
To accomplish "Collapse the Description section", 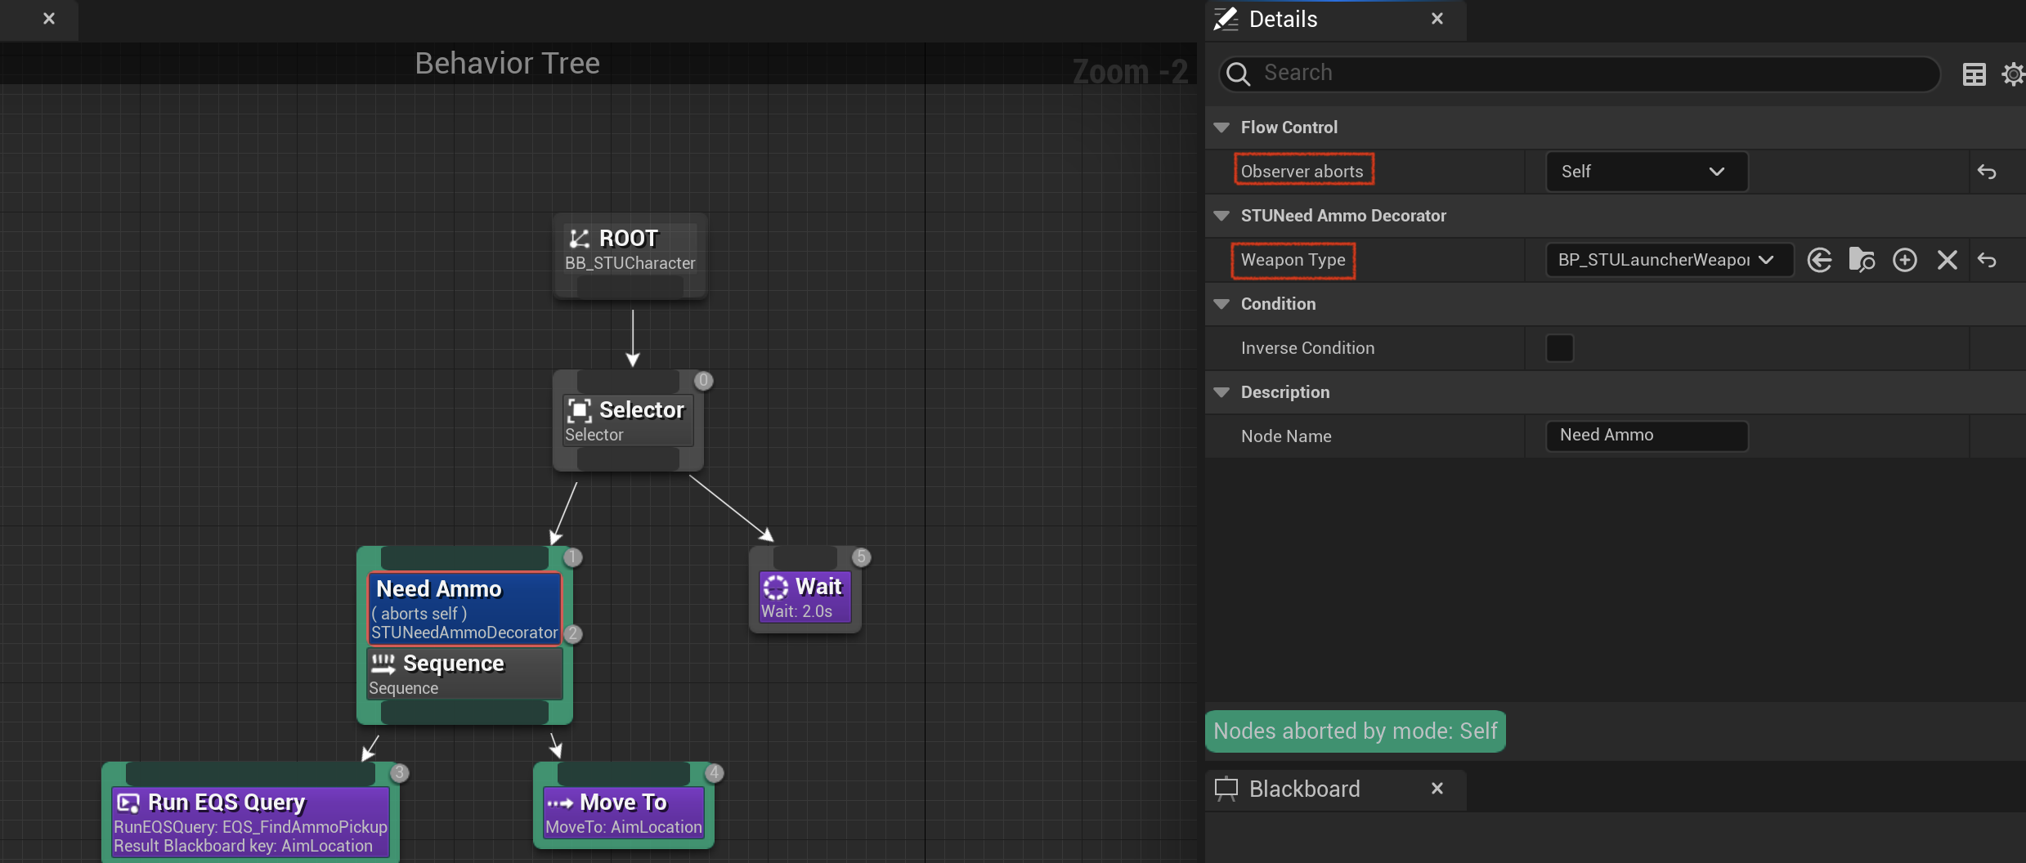I will [1221, 392].
